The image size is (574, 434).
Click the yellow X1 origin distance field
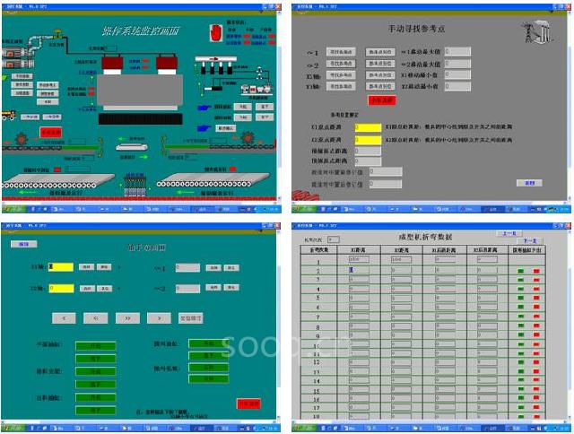pyautogui.click(x=368, y=127)
